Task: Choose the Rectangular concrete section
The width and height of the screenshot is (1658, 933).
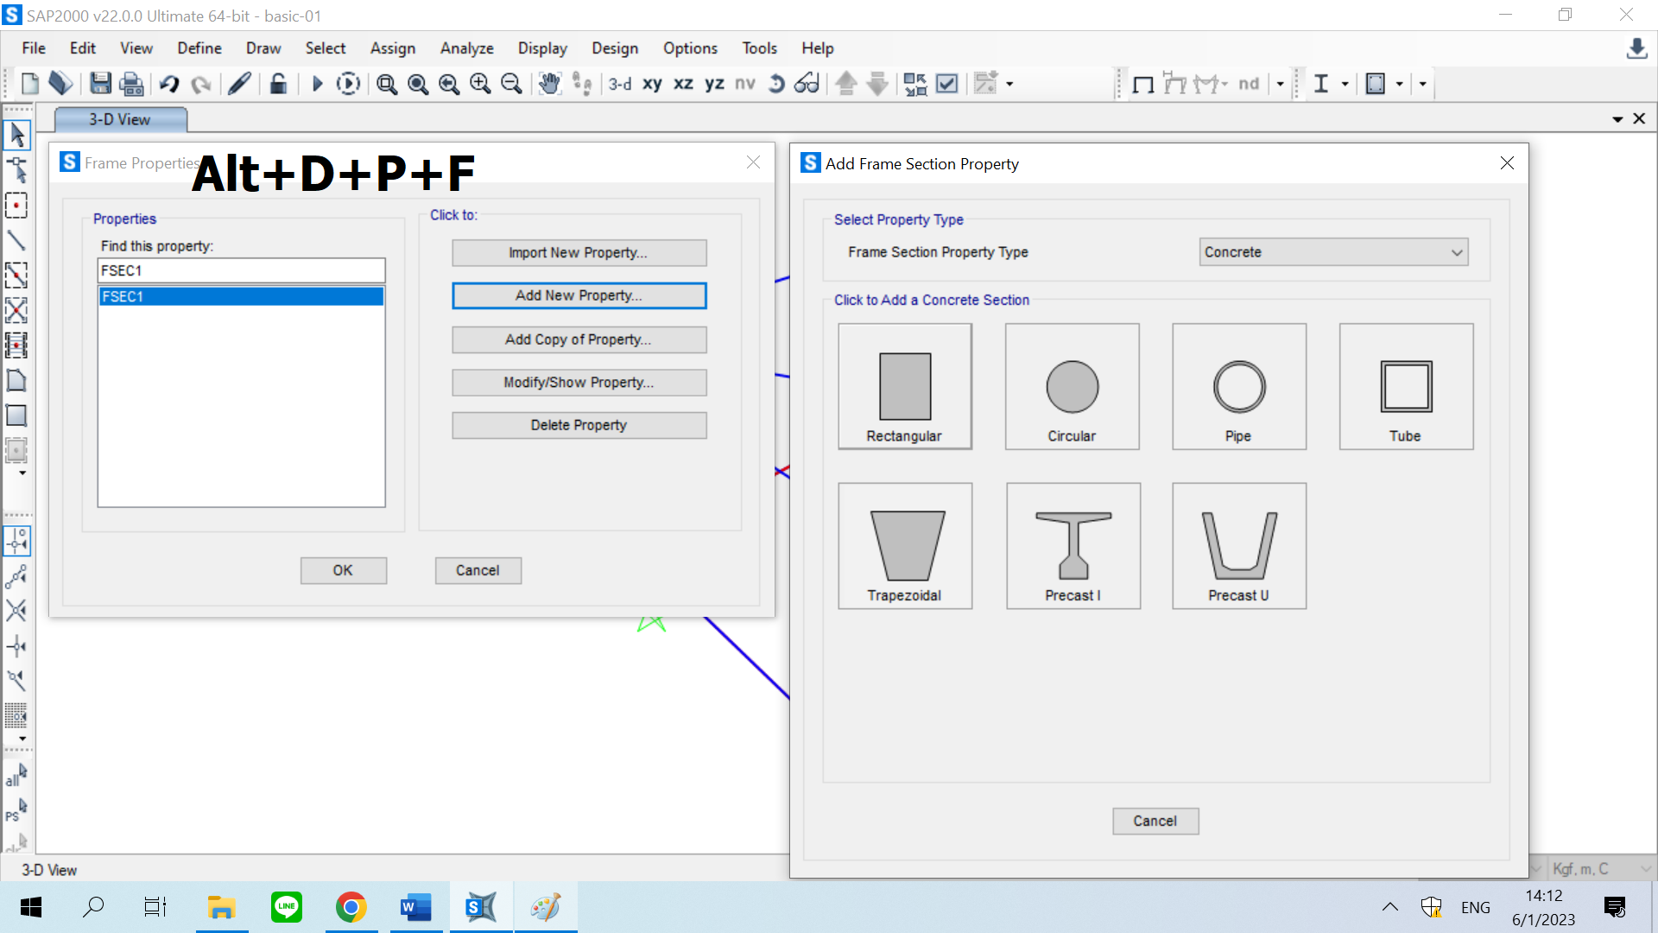Action: pos(904,386)
